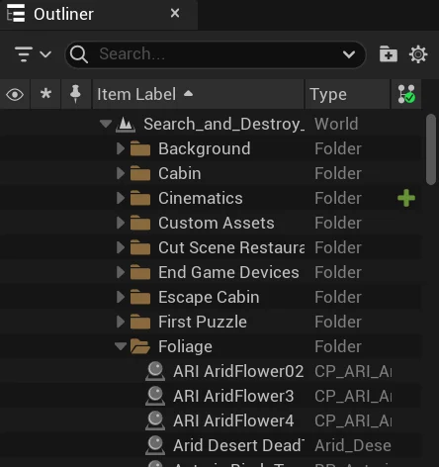
Task: Select the Cut Scene Restaurant folder row
Action: click(211, 247)
